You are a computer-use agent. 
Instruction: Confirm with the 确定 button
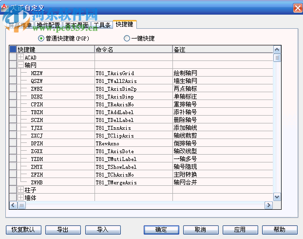[161, 230]
